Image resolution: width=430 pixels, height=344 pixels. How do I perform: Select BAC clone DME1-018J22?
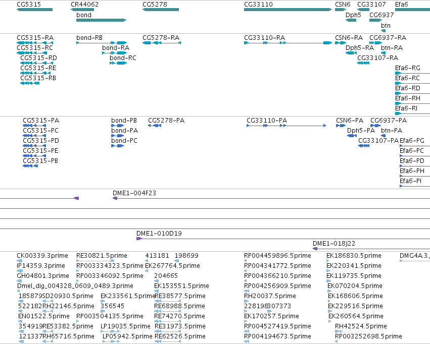[334, 244]
